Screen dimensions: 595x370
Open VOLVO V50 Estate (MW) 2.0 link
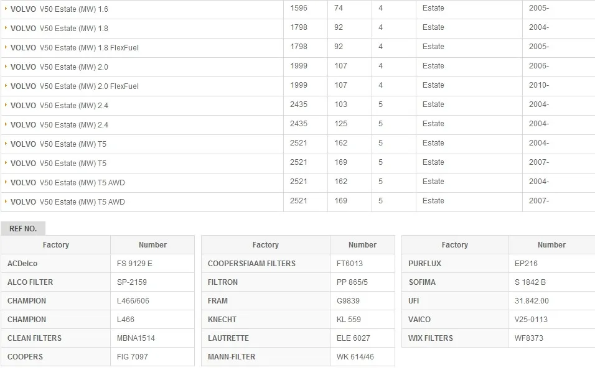(x=59, y=67)
